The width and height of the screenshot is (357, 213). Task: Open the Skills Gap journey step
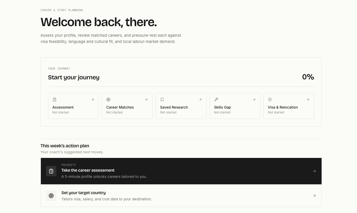pyautogui.click(x=235, y=106)
